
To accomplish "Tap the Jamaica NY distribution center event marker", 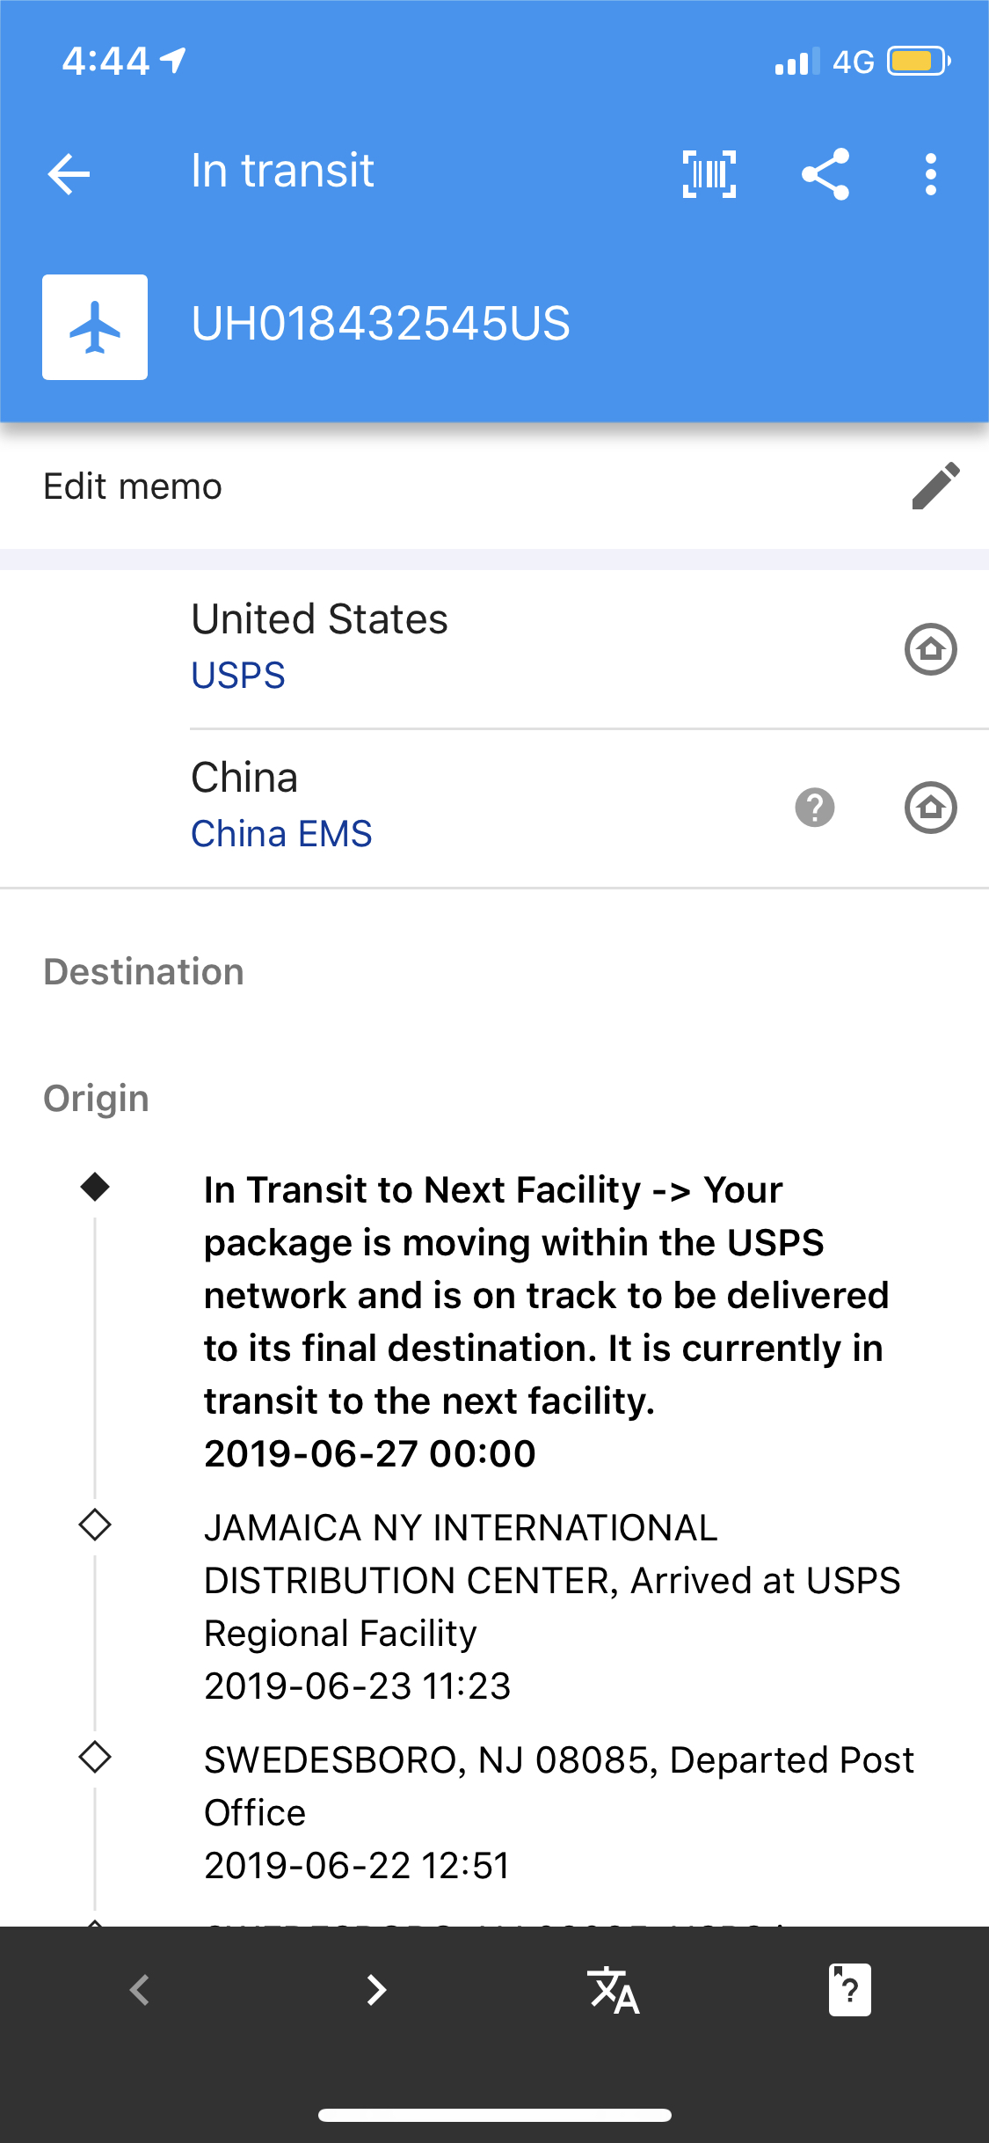I will 95,1525.
